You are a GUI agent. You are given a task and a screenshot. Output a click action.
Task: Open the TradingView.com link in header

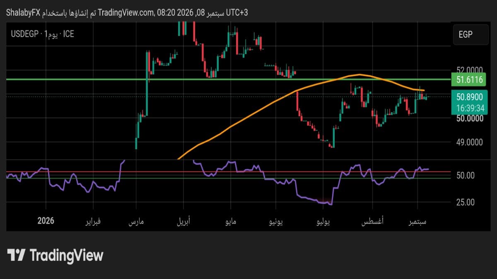(127, 13)
